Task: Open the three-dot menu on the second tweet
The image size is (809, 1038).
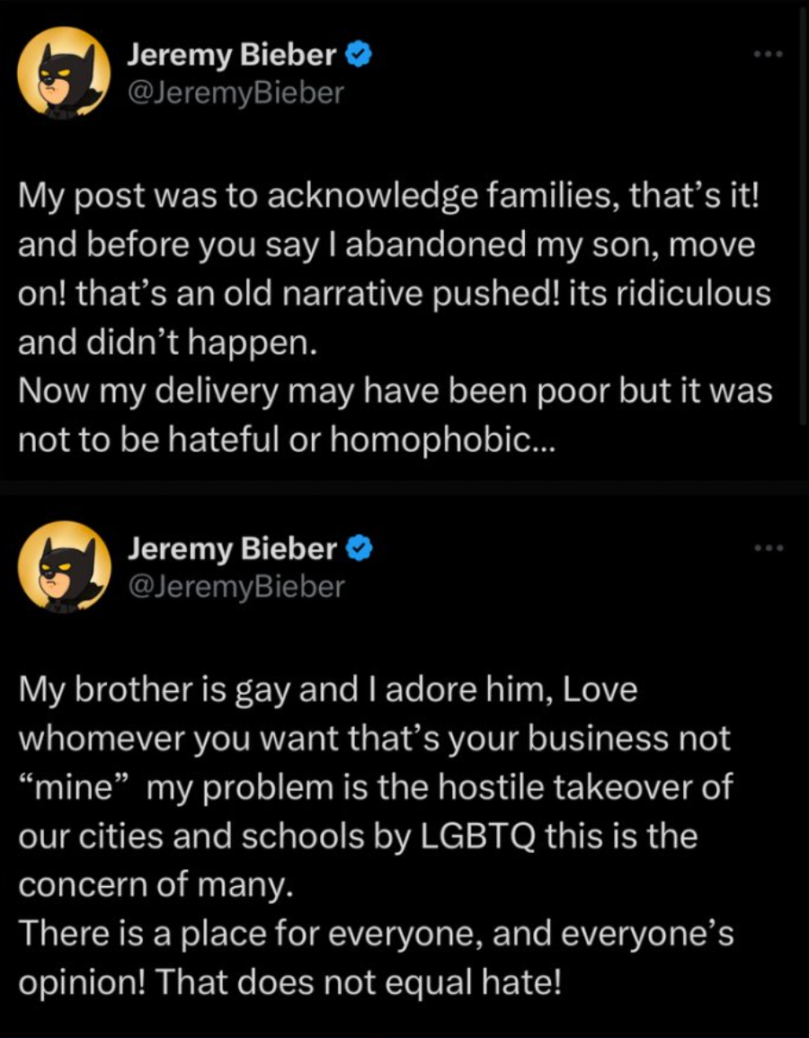Action: [x=769, y=547]
